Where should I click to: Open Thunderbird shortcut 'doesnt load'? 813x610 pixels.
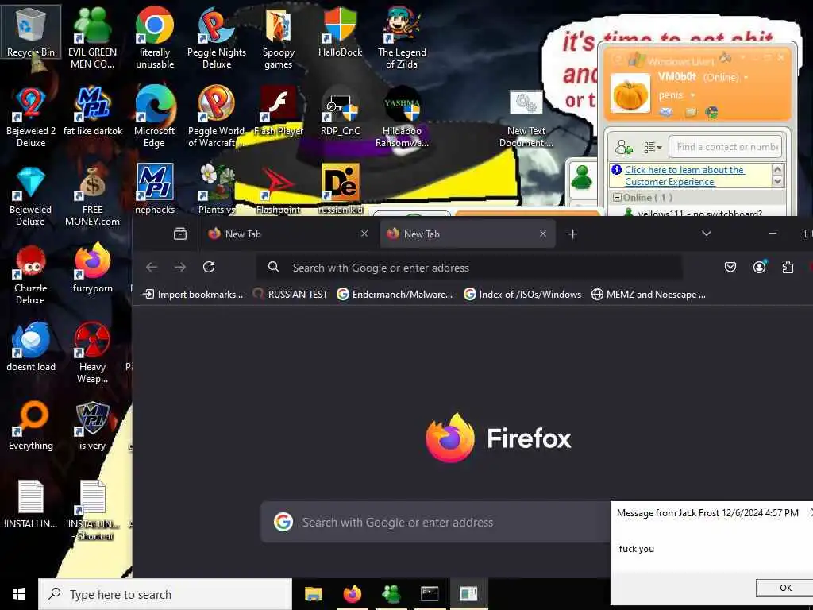click(x=31, y=348)
